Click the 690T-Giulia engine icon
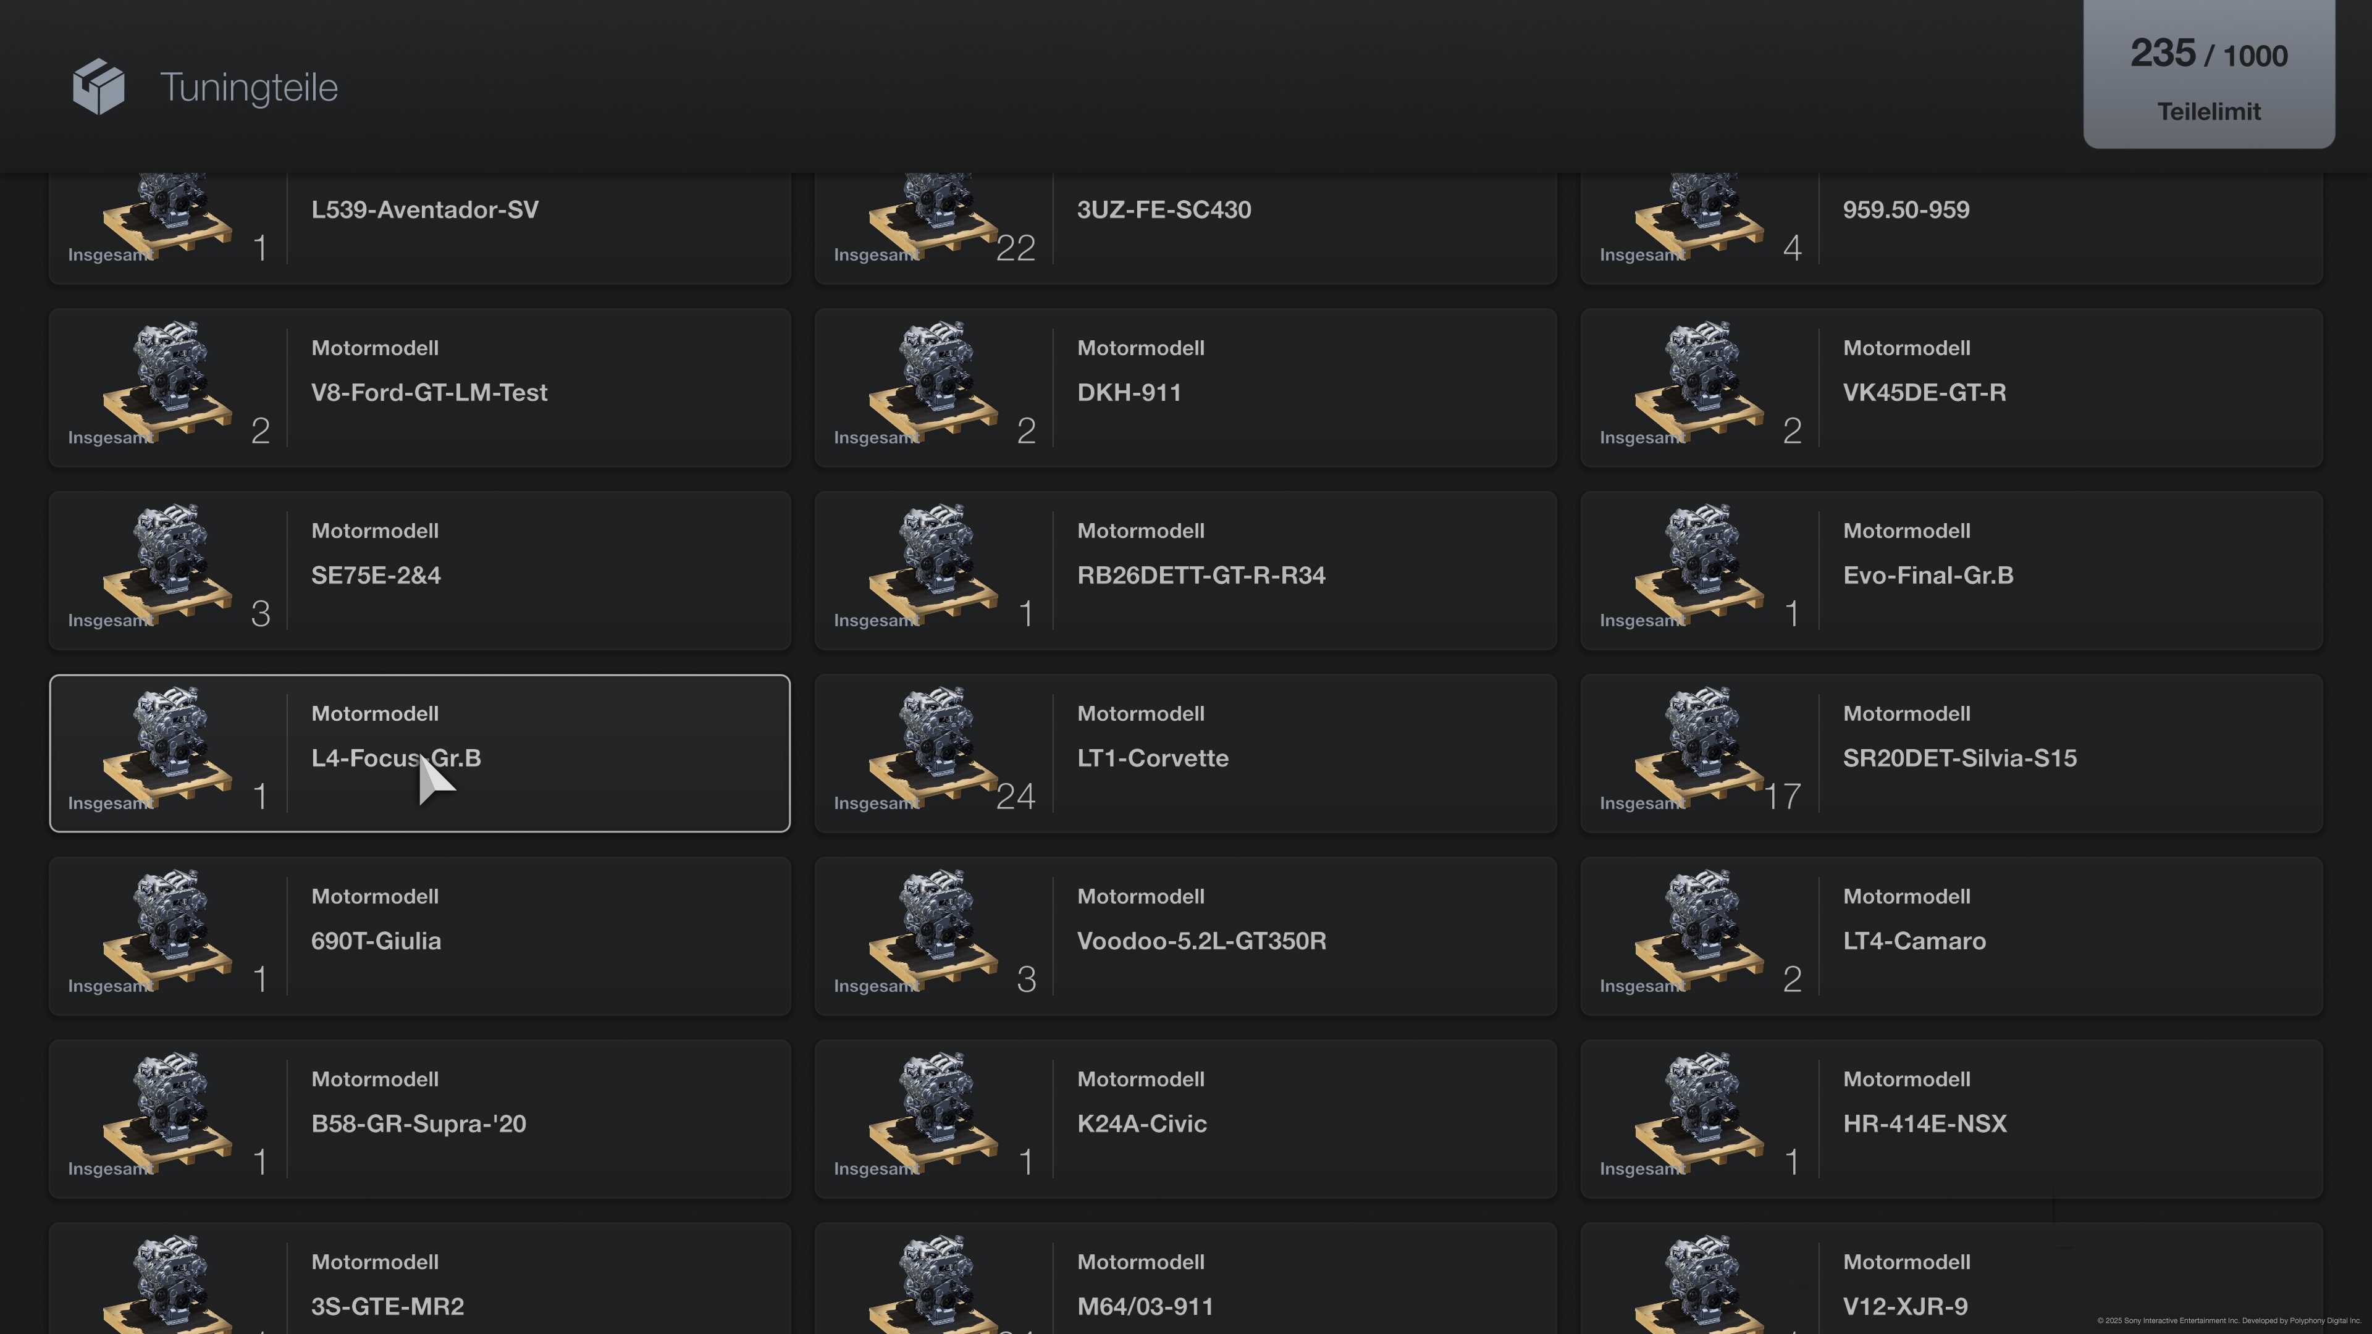 pyautogui.click(x=167, y=929)
